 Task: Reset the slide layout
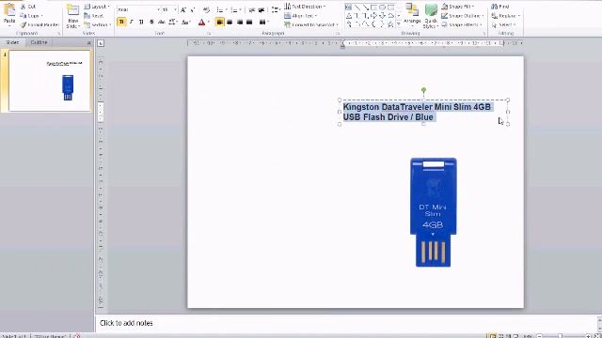pos(94,16)
